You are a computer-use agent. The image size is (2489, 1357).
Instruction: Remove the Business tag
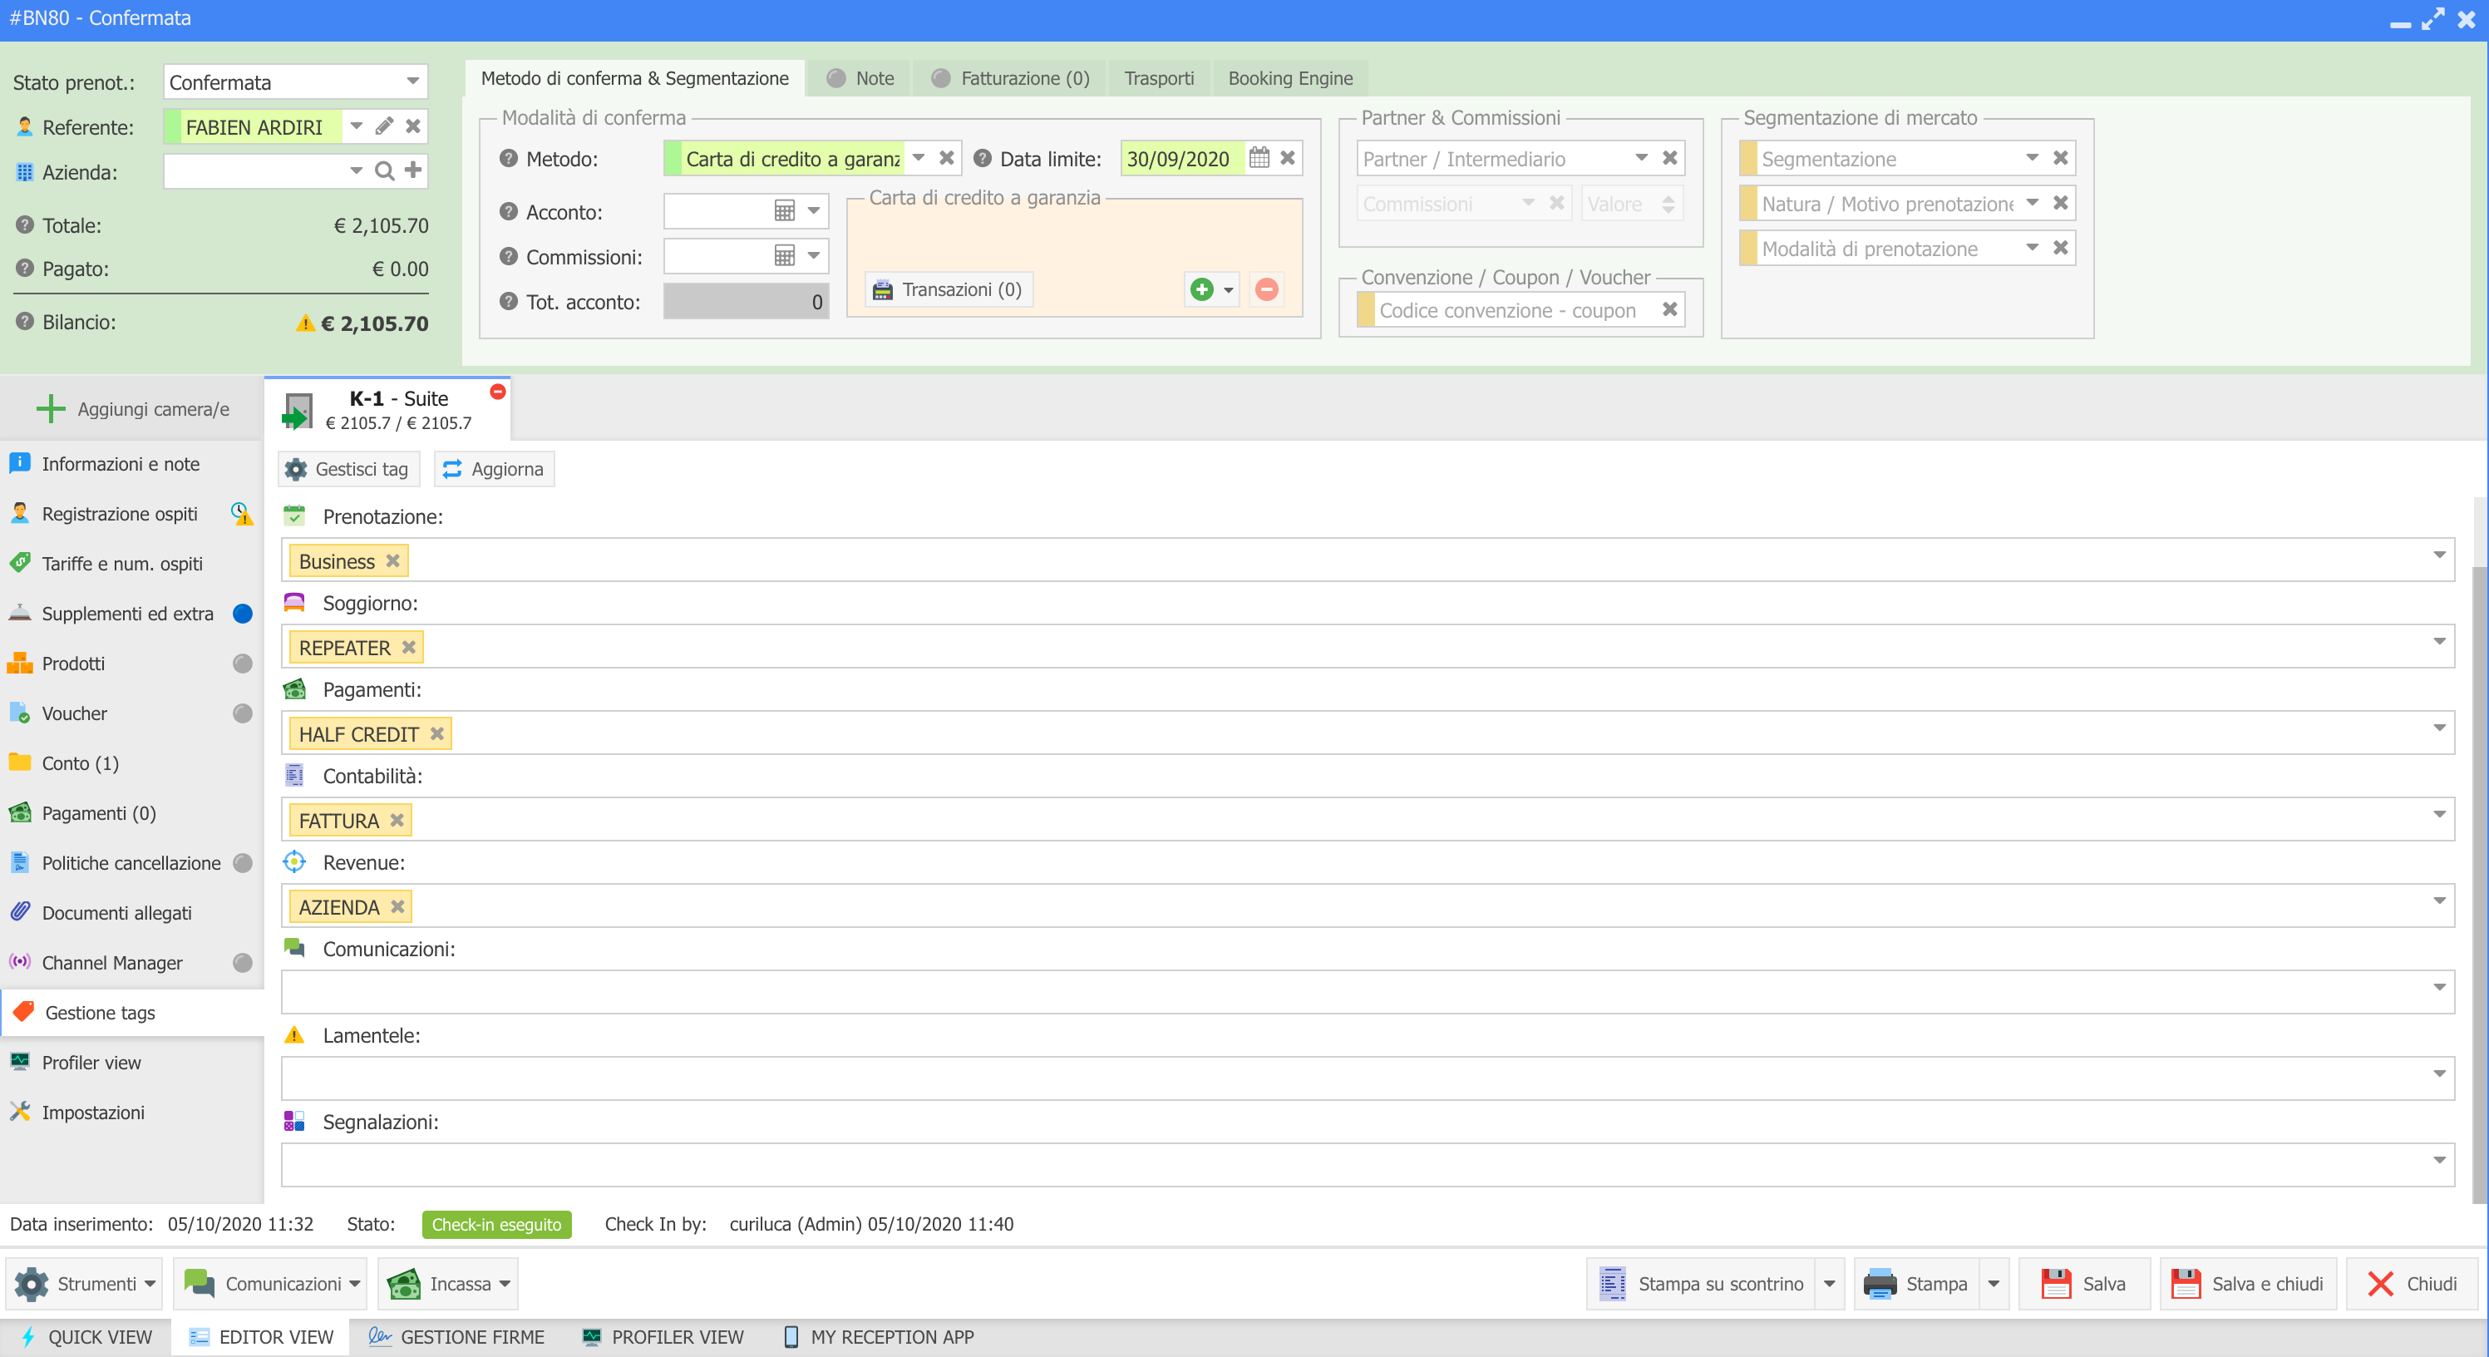point(392,560)
